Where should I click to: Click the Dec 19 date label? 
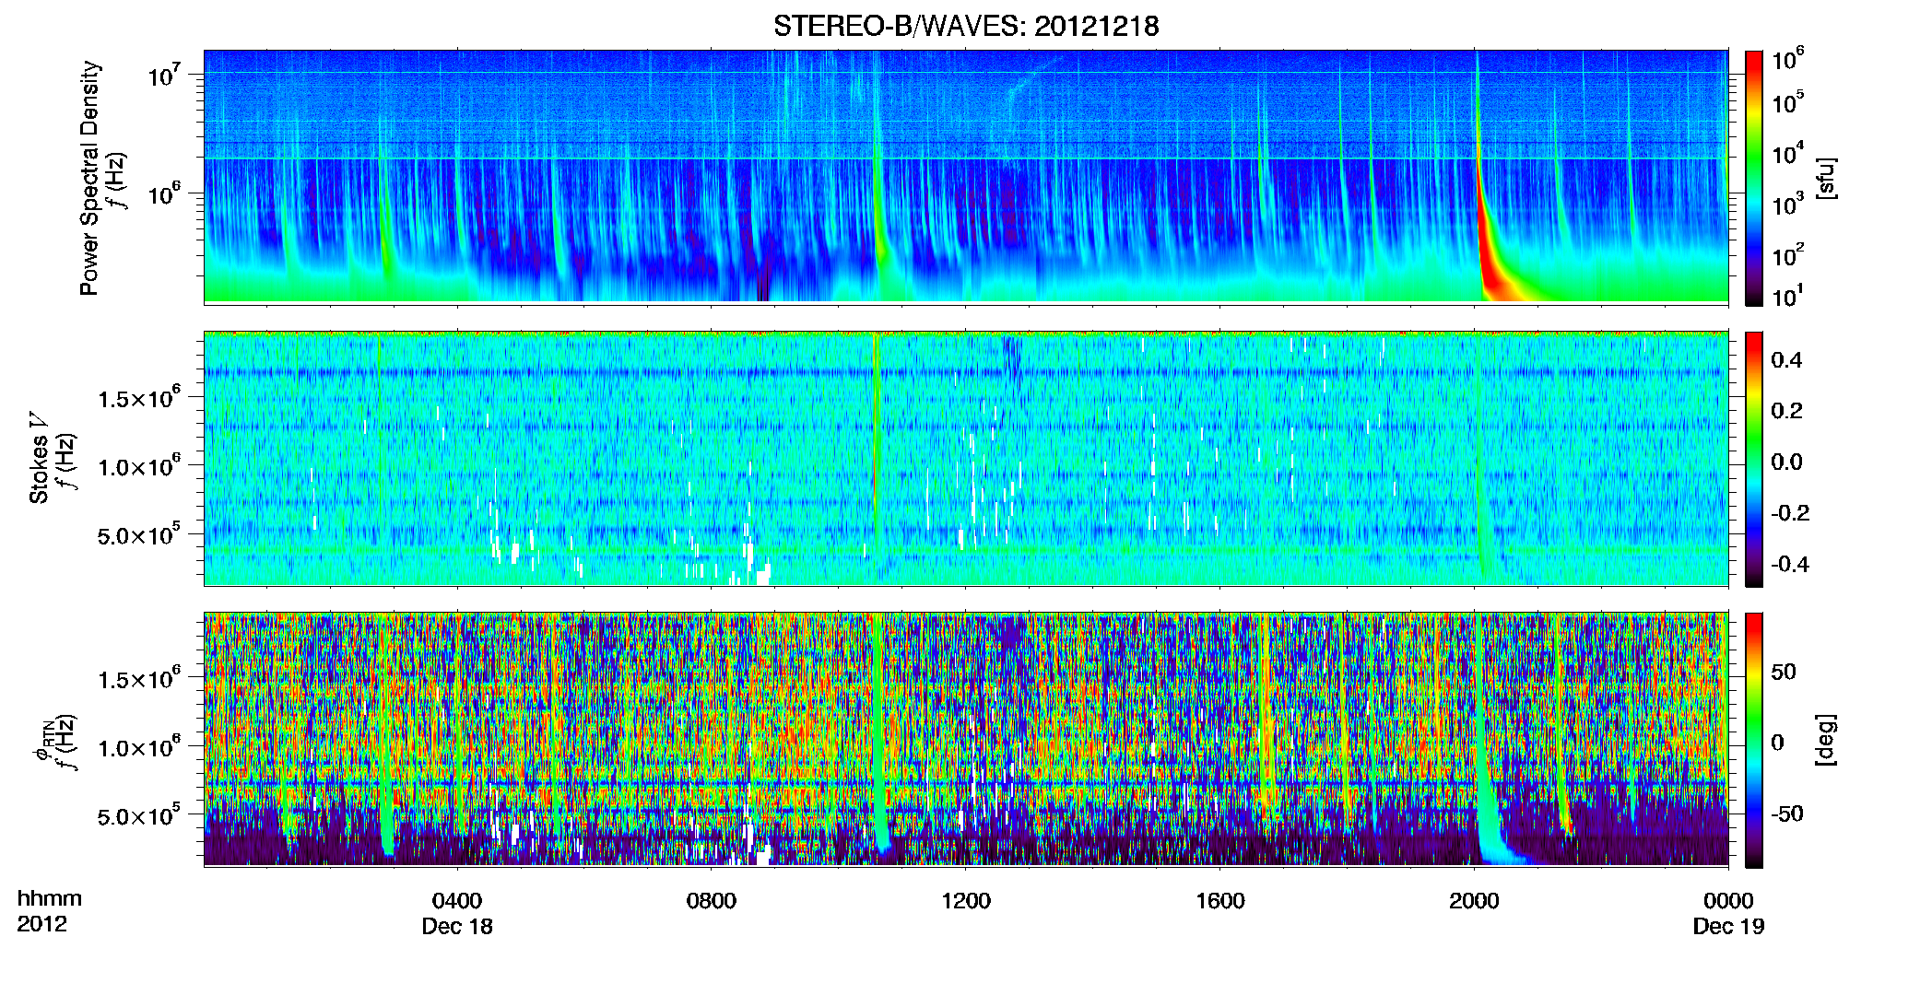(x=1728, y=927)
